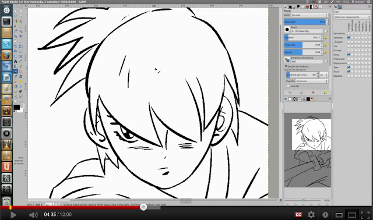Select the Rectangle Select tool
Viewport: 373px width, 220px height.
click(16, 11)
